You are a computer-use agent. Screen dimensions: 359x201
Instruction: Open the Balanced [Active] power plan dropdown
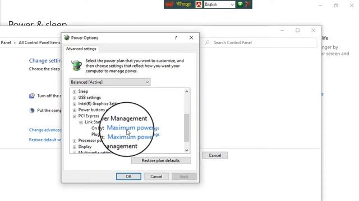pyautogui.click(x=110, y=82)
